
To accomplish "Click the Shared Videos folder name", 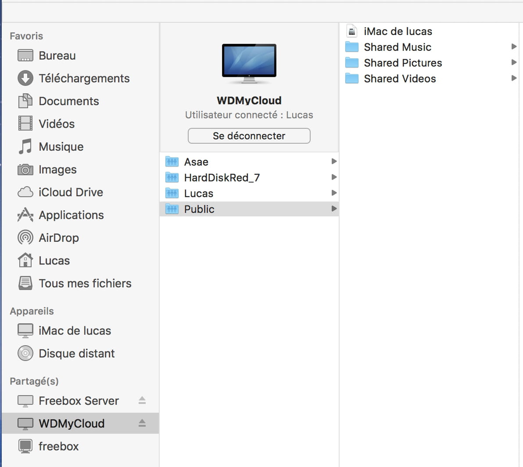I will pos(400,78).
